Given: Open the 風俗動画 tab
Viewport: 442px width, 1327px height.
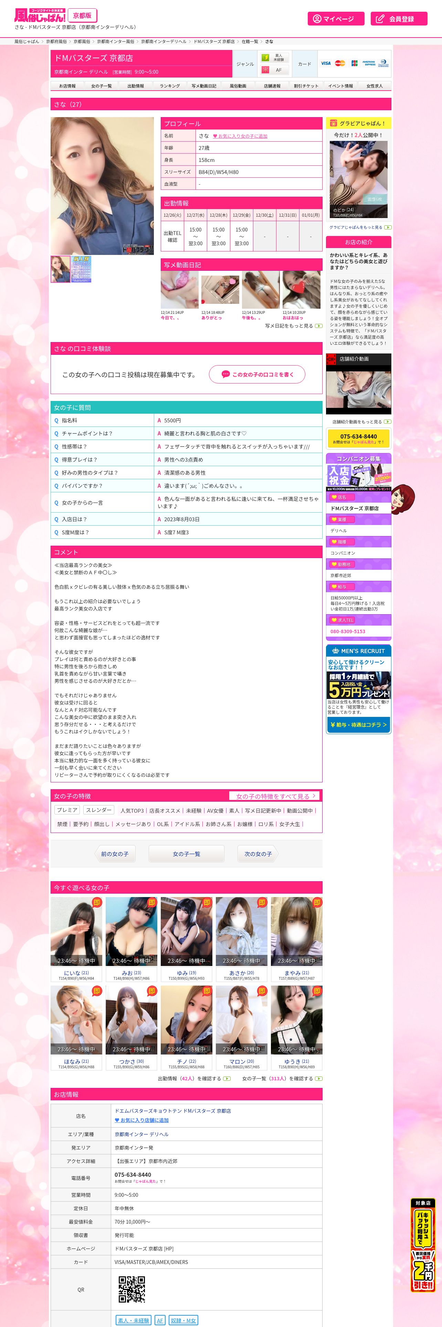Looking at the screenshot, I should pos(238,86).
